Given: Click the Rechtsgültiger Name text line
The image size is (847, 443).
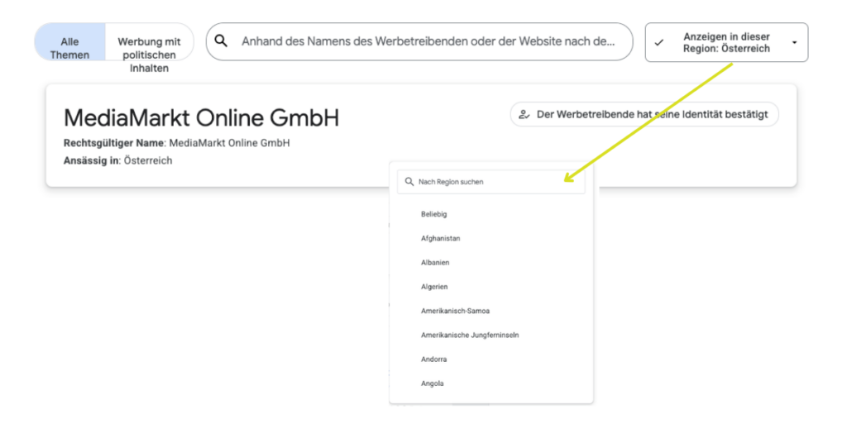Looking at the screenshot, I should [x=177, y=143].
